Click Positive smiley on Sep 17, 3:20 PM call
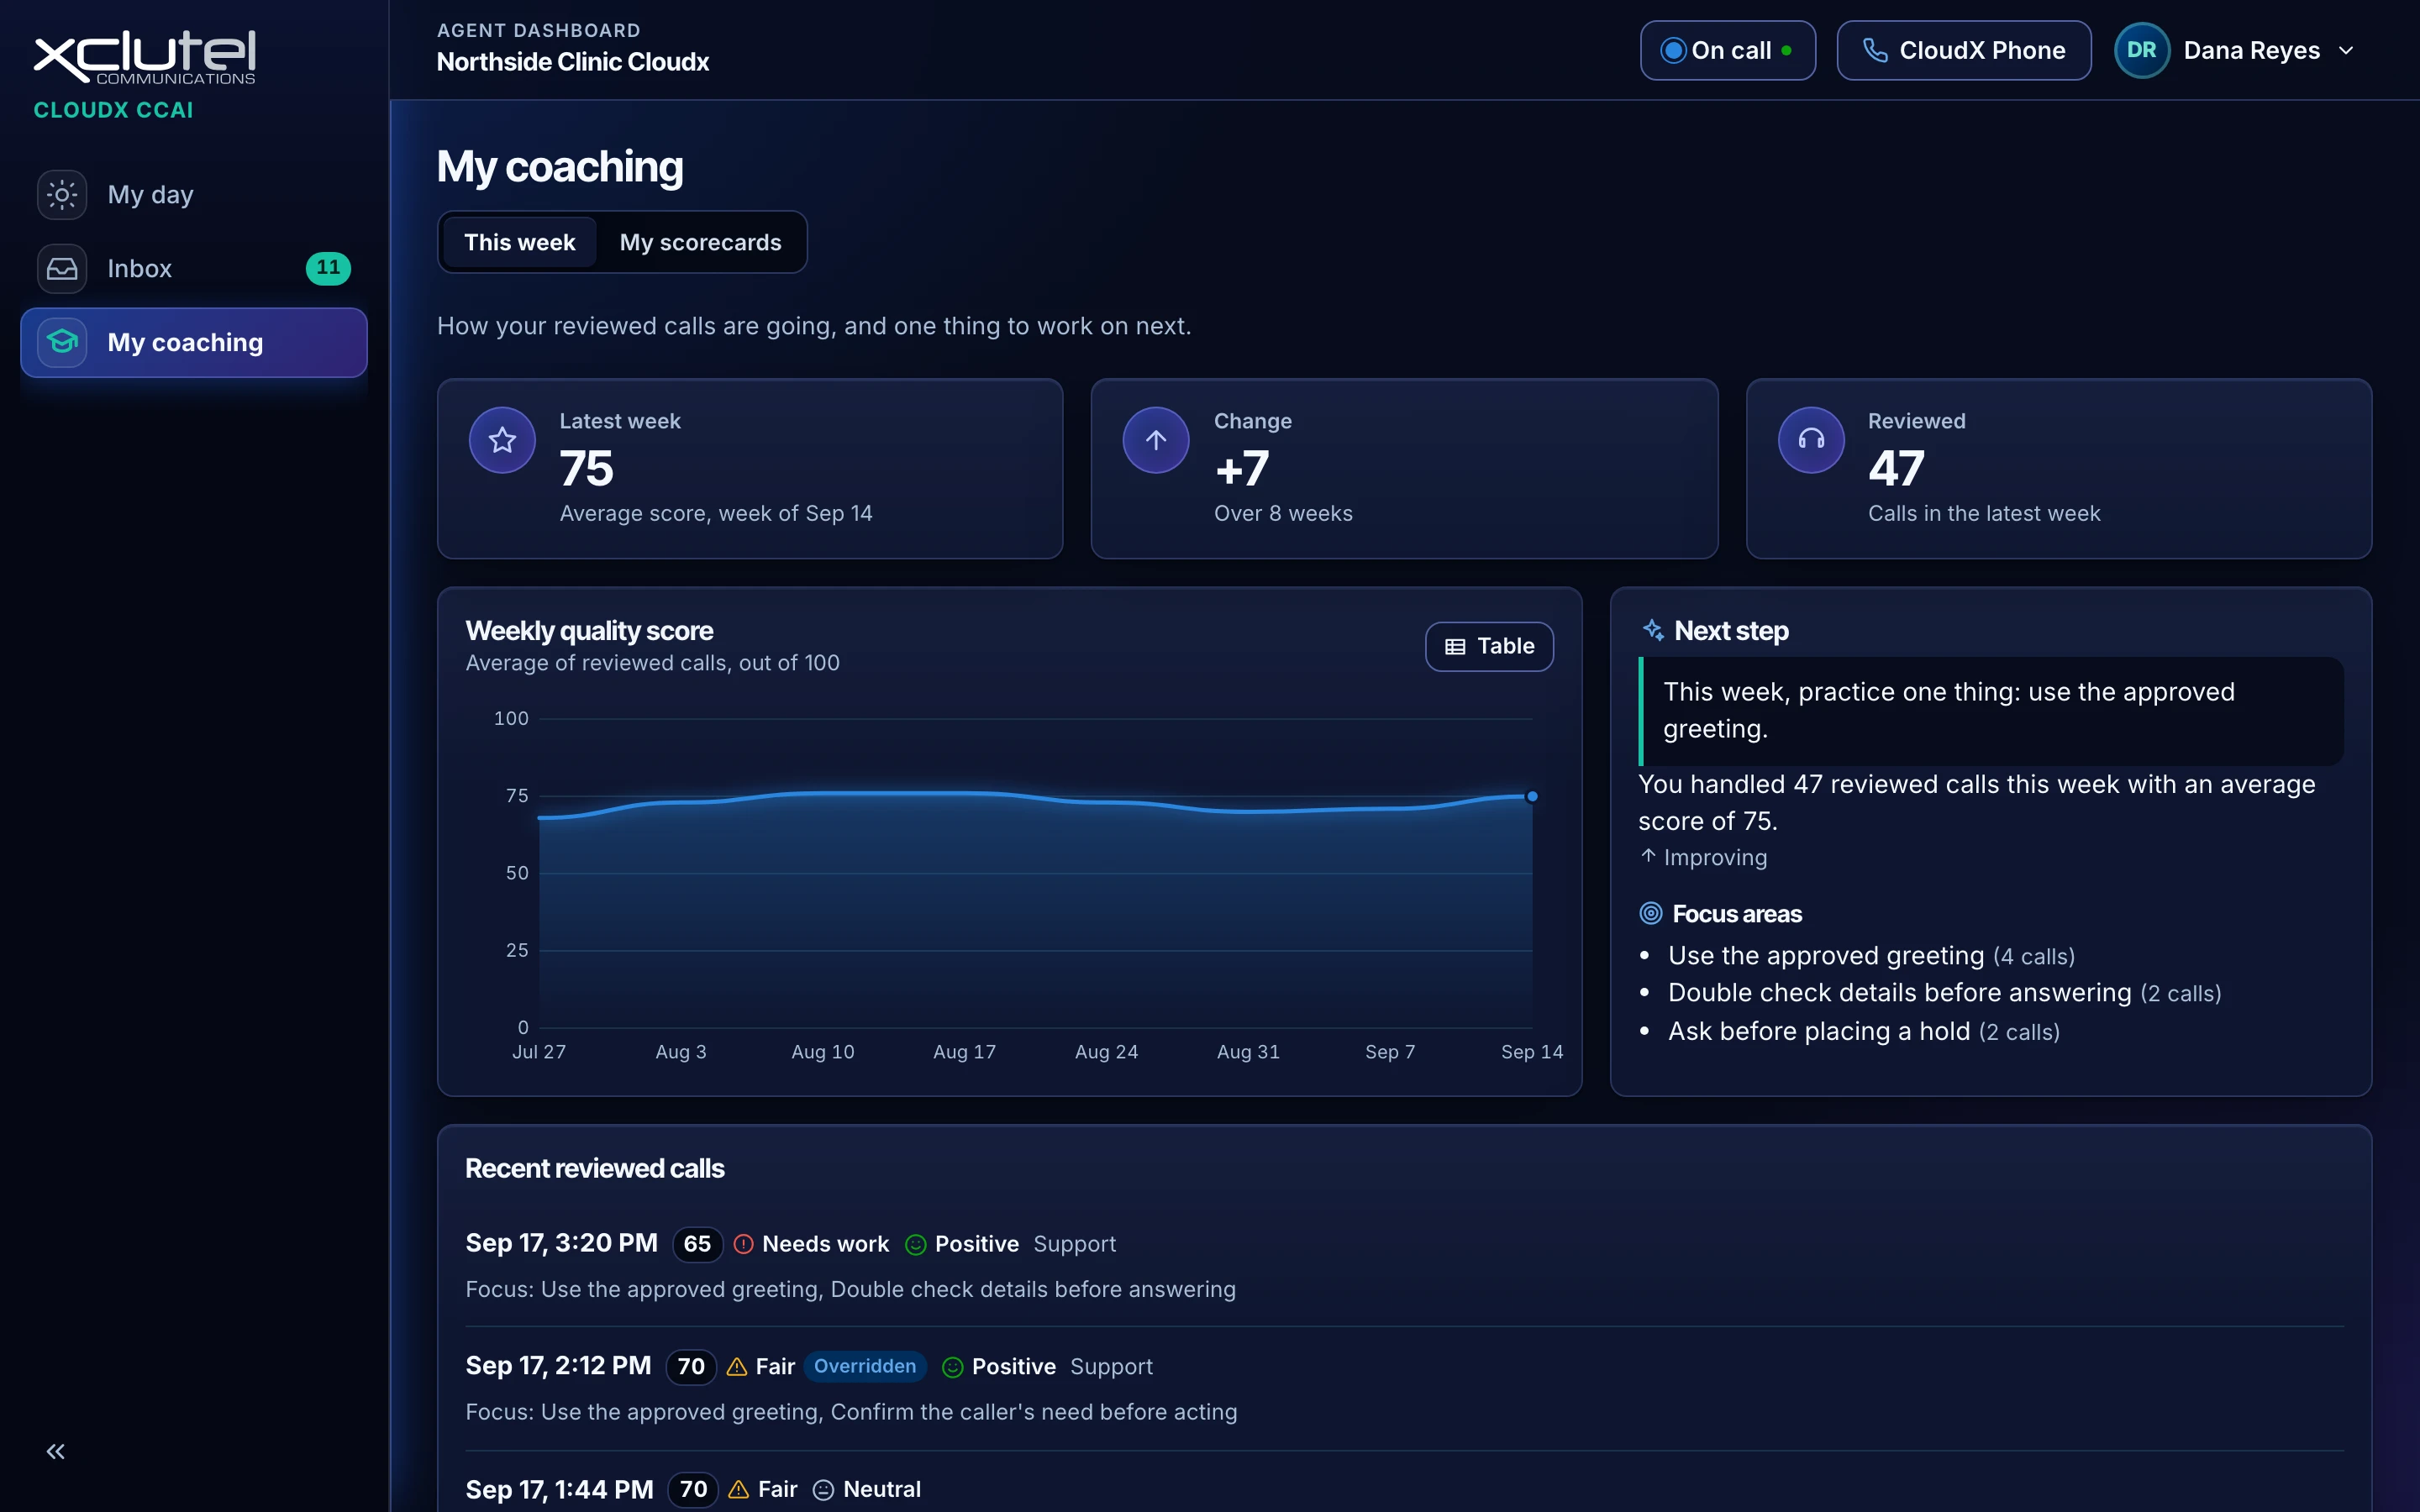This screenshot has width=2420, height=1512. pyautogui.click(x=915, y=1244)
